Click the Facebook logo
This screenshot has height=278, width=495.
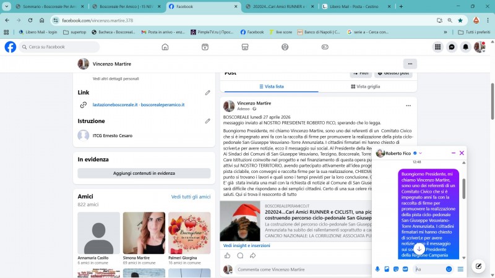[x=10, y=47]
